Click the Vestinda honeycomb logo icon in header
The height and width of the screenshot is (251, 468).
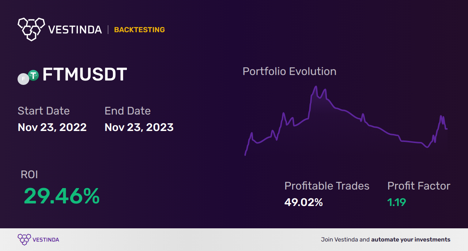tap(31, 29)
